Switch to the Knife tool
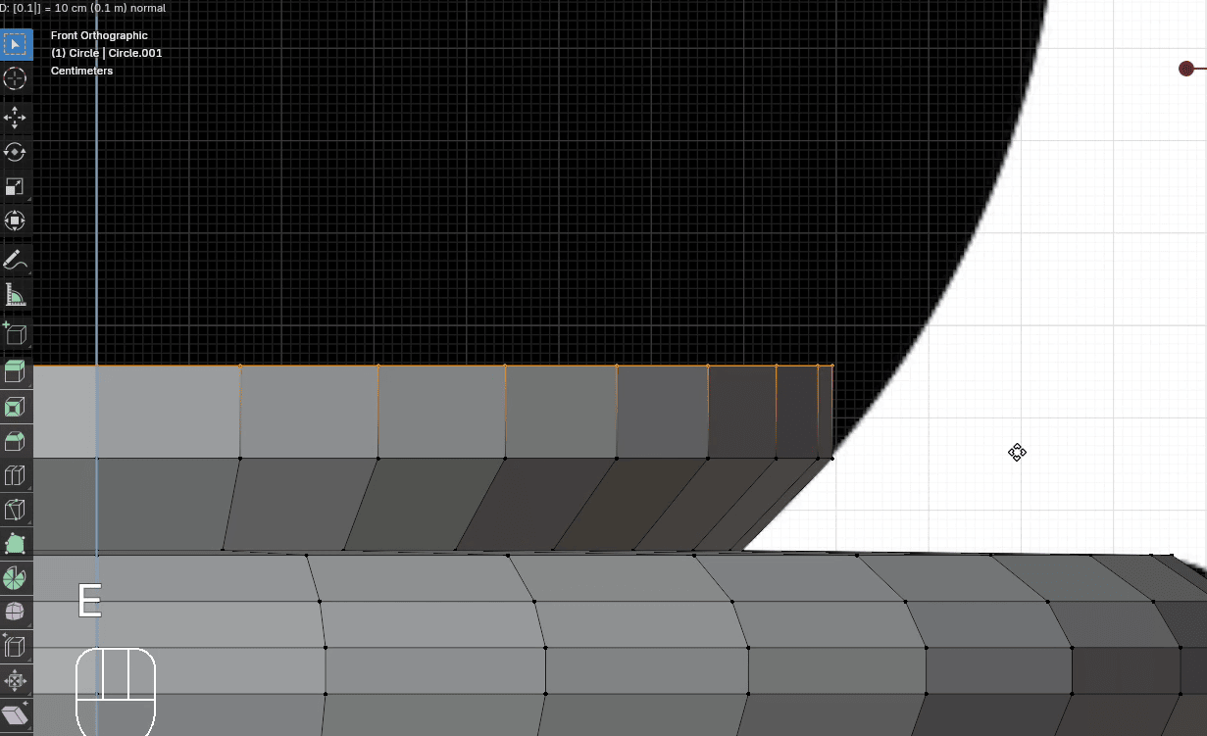Image resolution: width=1207 pixels, height=736 pixels. [x=15, y=510]
